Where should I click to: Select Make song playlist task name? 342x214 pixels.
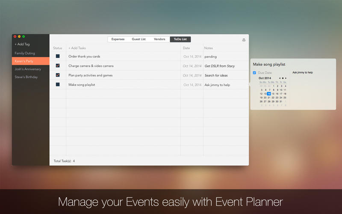click(x=82, y=85)
